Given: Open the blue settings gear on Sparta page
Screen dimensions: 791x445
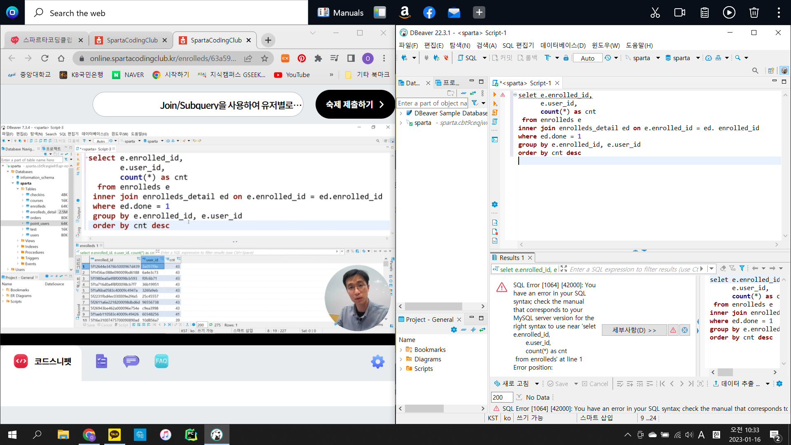Looking at the screenshot, I should pos(378,362).
